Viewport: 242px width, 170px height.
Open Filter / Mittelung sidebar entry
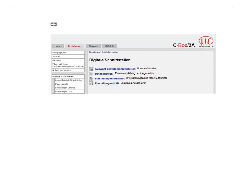[x=68, y=65]
